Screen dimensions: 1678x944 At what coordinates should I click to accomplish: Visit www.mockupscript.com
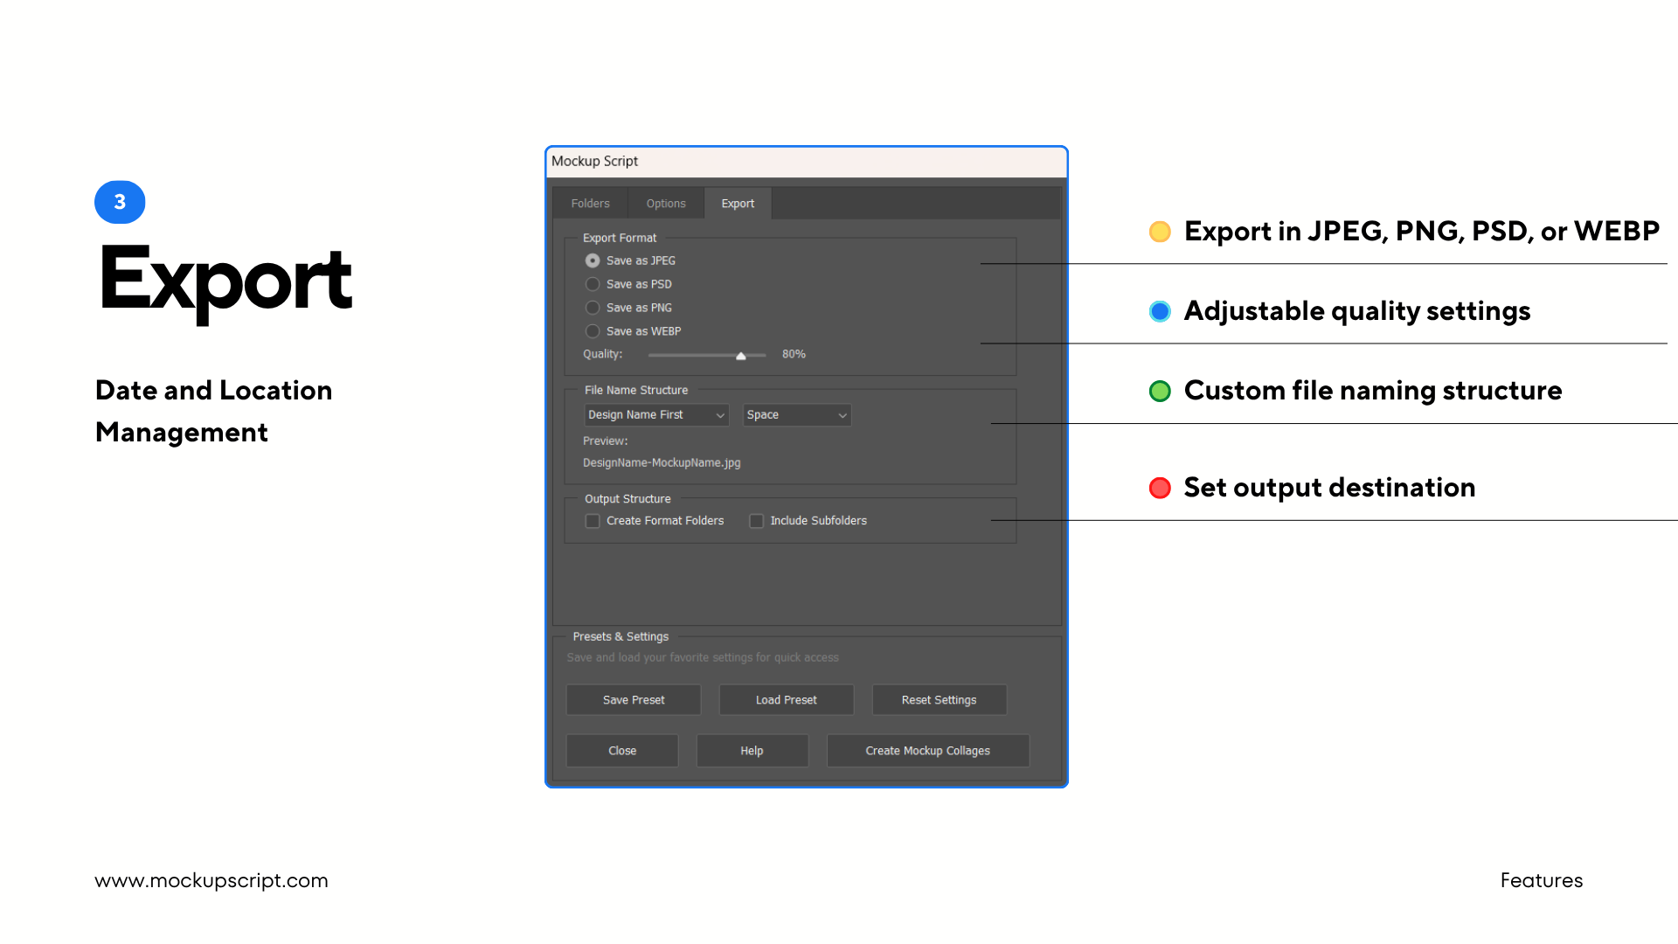click(x=211, y=880)
